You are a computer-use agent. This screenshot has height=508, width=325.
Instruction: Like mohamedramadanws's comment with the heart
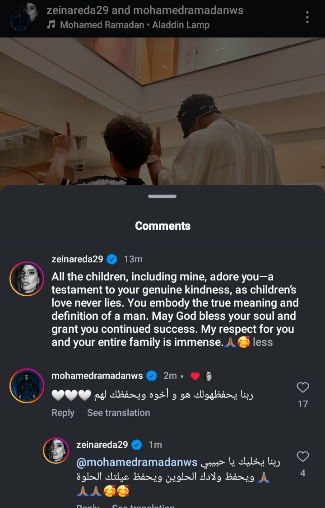coord(302,387)
